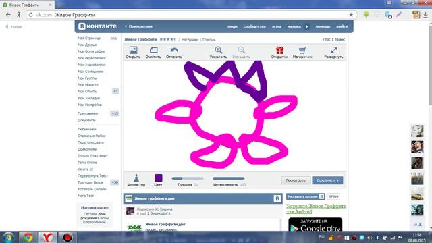Click the ВКонтакте logo
Image resolution: width=432 pixels, height=243 pixels.
click(x=97, y=26)
